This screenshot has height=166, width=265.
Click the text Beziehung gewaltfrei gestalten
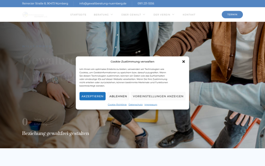tap(56, 134)
